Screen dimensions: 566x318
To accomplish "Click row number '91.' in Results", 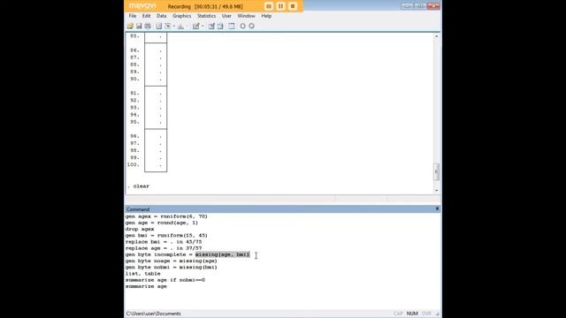I will click(x=134, y=93).
